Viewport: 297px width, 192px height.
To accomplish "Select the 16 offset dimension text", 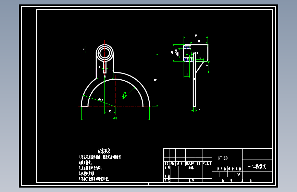I will click(x=110, y=111).
